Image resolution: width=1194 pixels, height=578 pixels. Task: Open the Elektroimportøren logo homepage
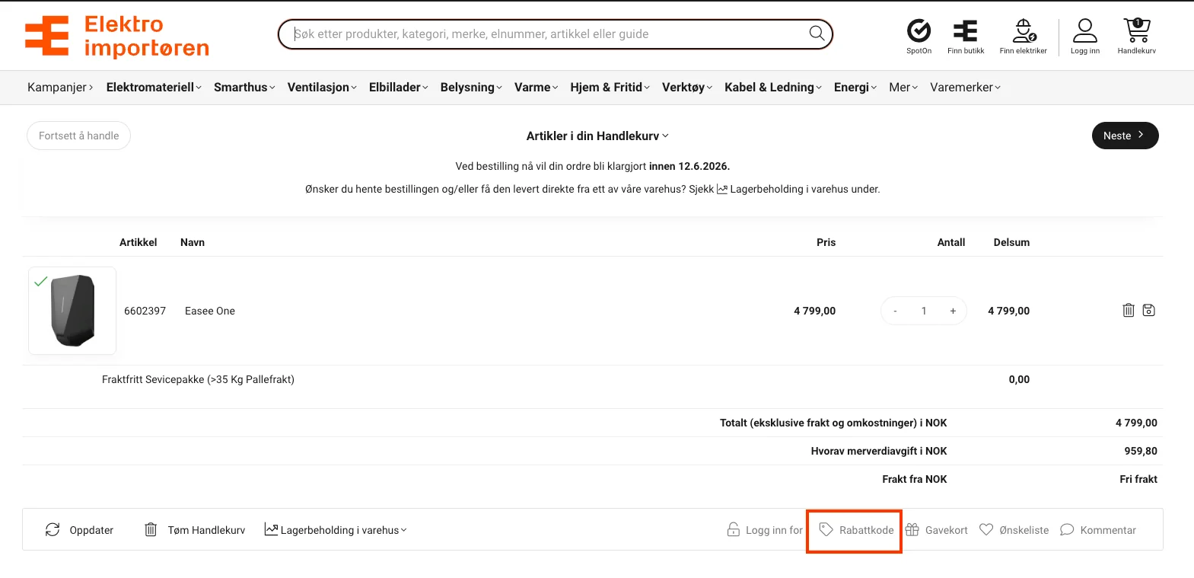(117, 36)
